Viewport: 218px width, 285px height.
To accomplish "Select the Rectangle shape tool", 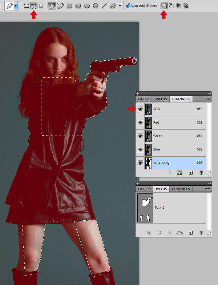I will click(x=69, y=6).
